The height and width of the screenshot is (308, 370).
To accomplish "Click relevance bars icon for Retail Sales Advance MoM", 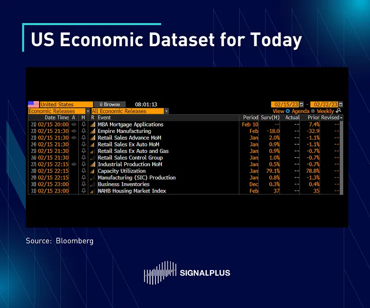I will (x=92, y=138).
